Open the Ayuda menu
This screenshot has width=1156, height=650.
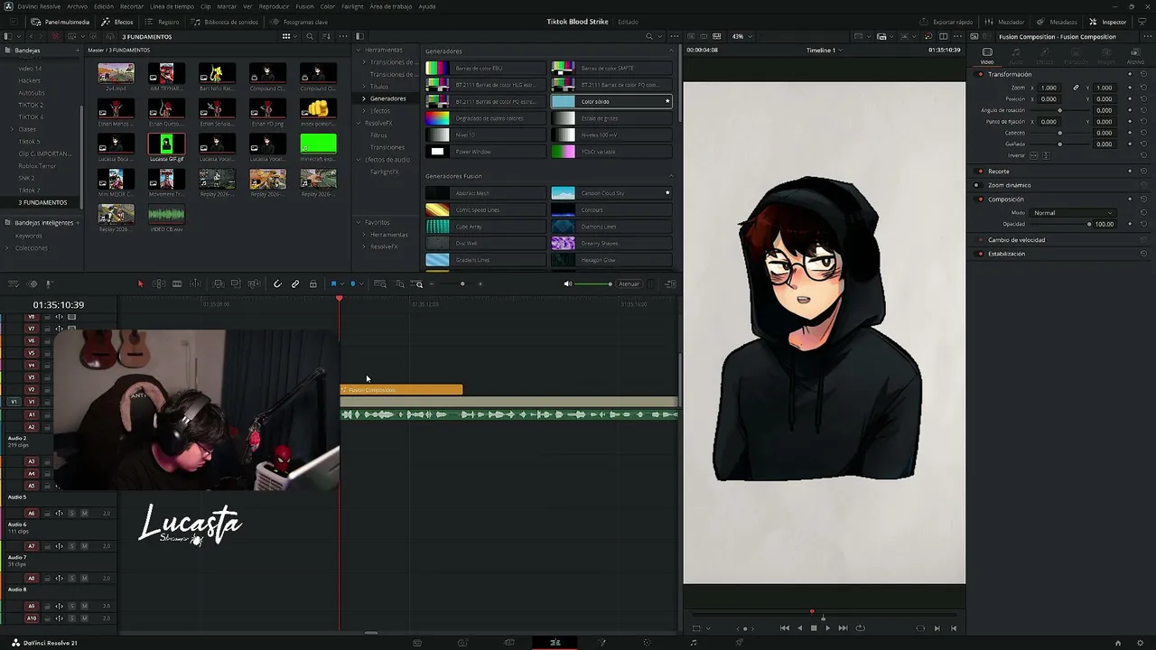click(426, 6)
